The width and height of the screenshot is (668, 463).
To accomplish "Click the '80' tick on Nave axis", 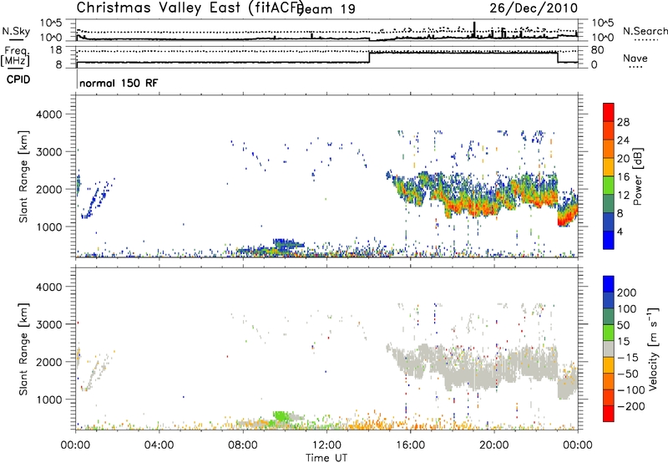I will pyautogui.click(x=598, y=50).
